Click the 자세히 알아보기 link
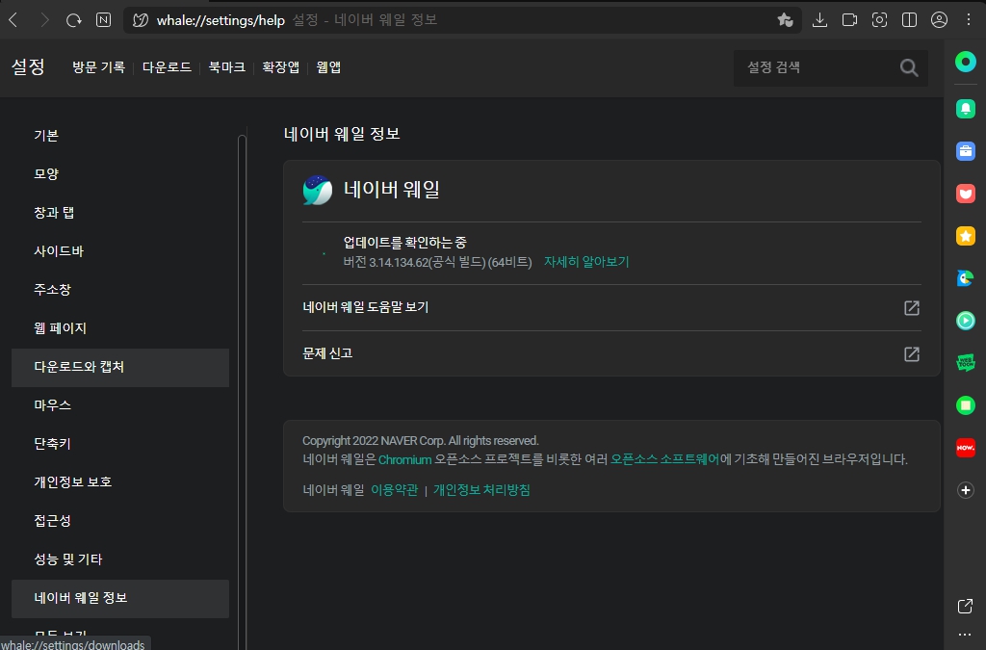 coord(586,262)
